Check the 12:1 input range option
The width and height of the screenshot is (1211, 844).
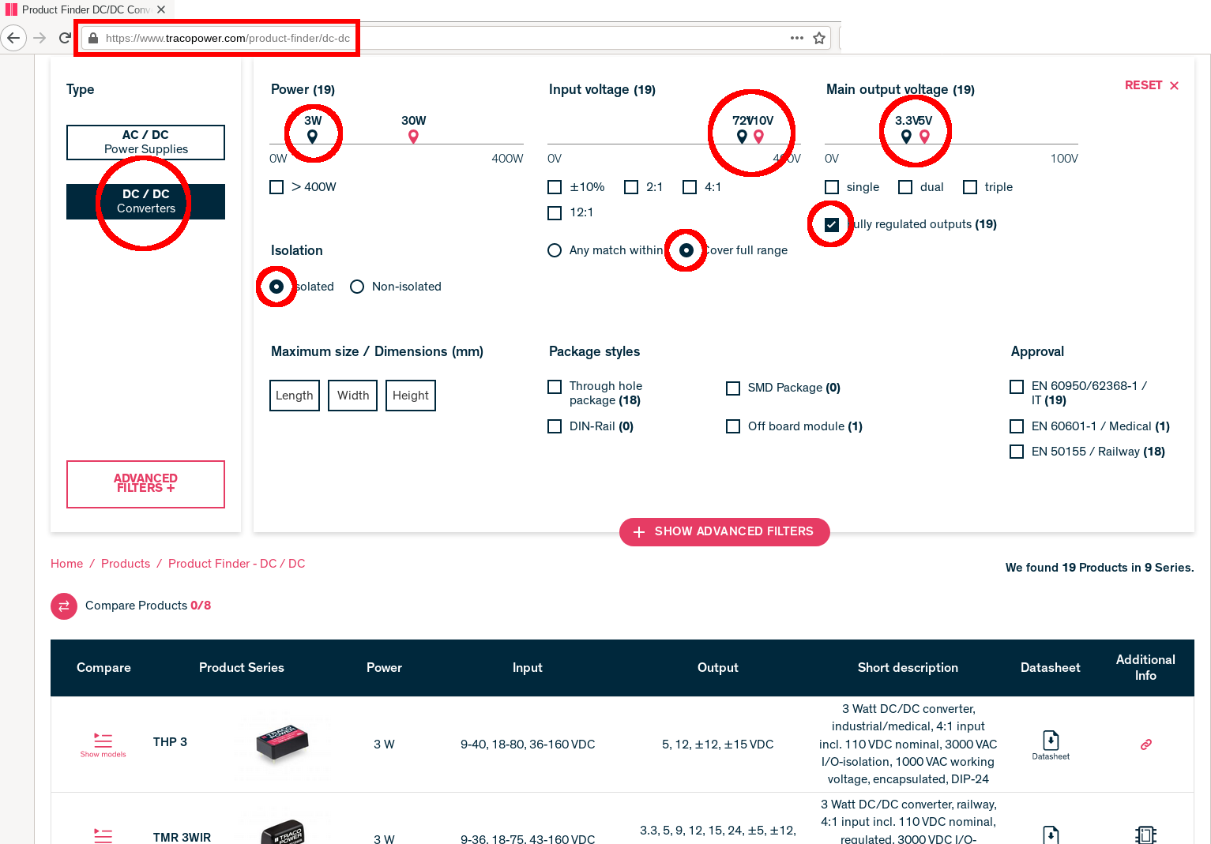coord(555,212)
